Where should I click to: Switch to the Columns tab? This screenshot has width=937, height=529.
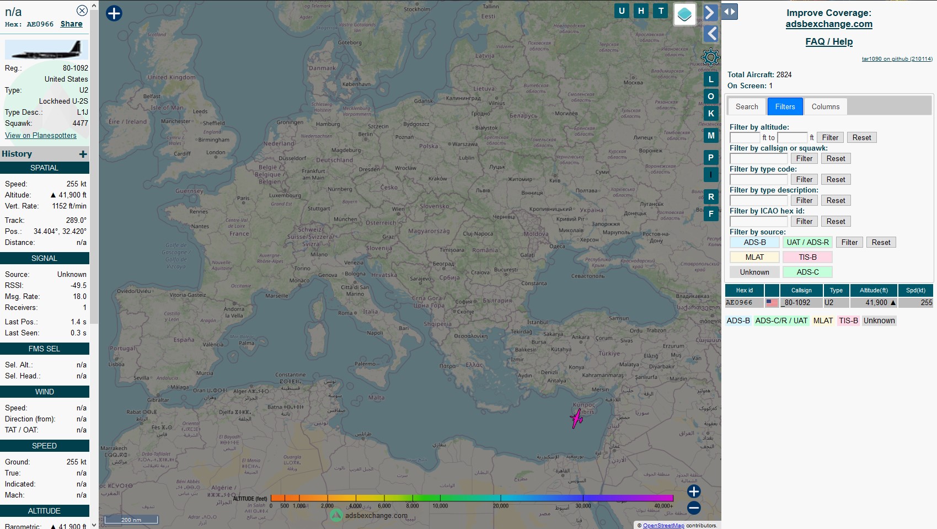click(826, 106)
